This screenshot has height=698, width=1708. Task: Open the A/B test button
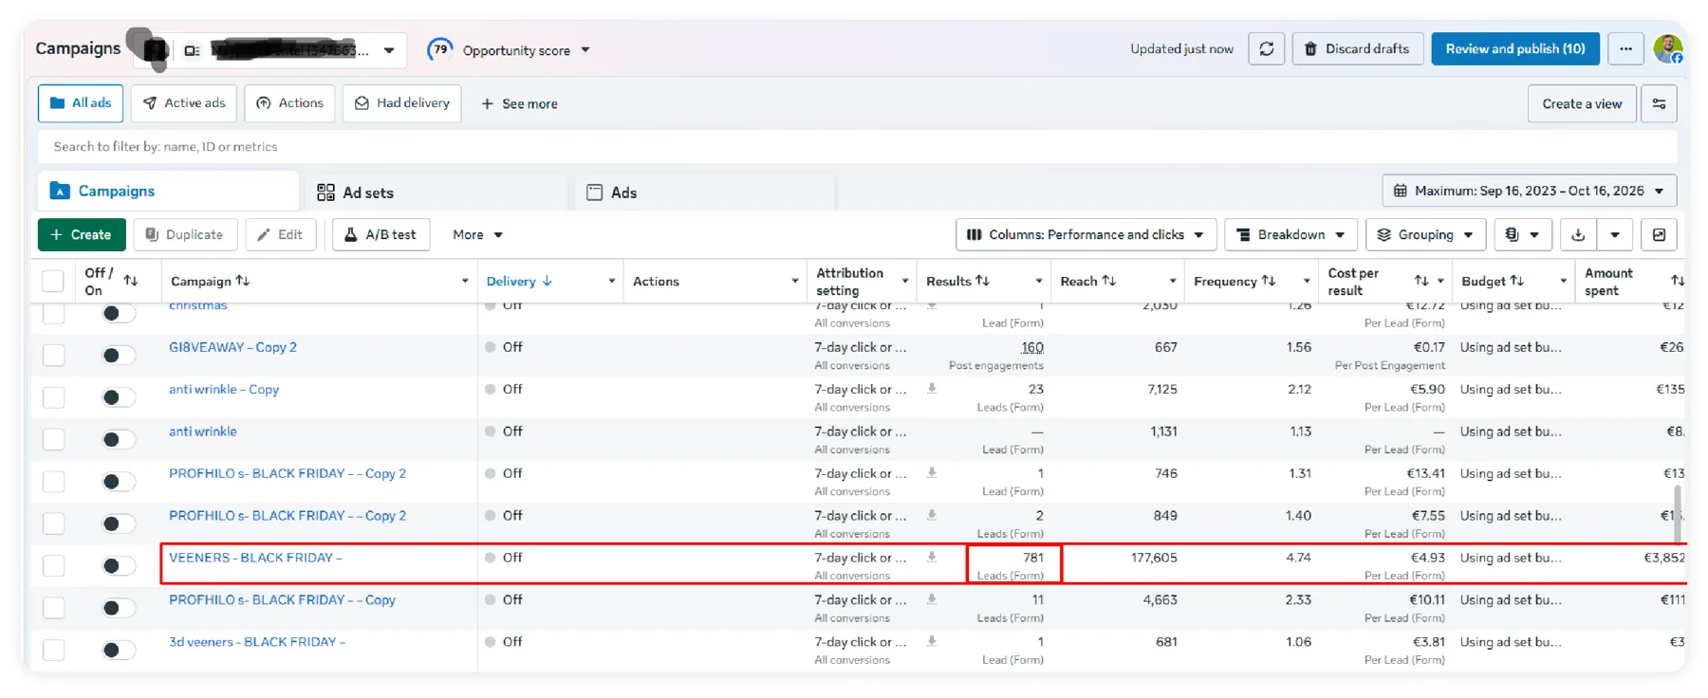click(381, 234)
